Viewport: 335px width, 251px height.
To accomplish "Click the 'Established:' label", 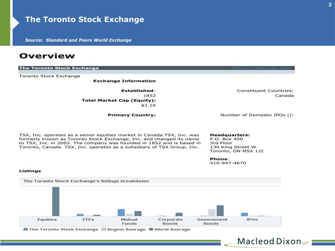I will (138, 91).
